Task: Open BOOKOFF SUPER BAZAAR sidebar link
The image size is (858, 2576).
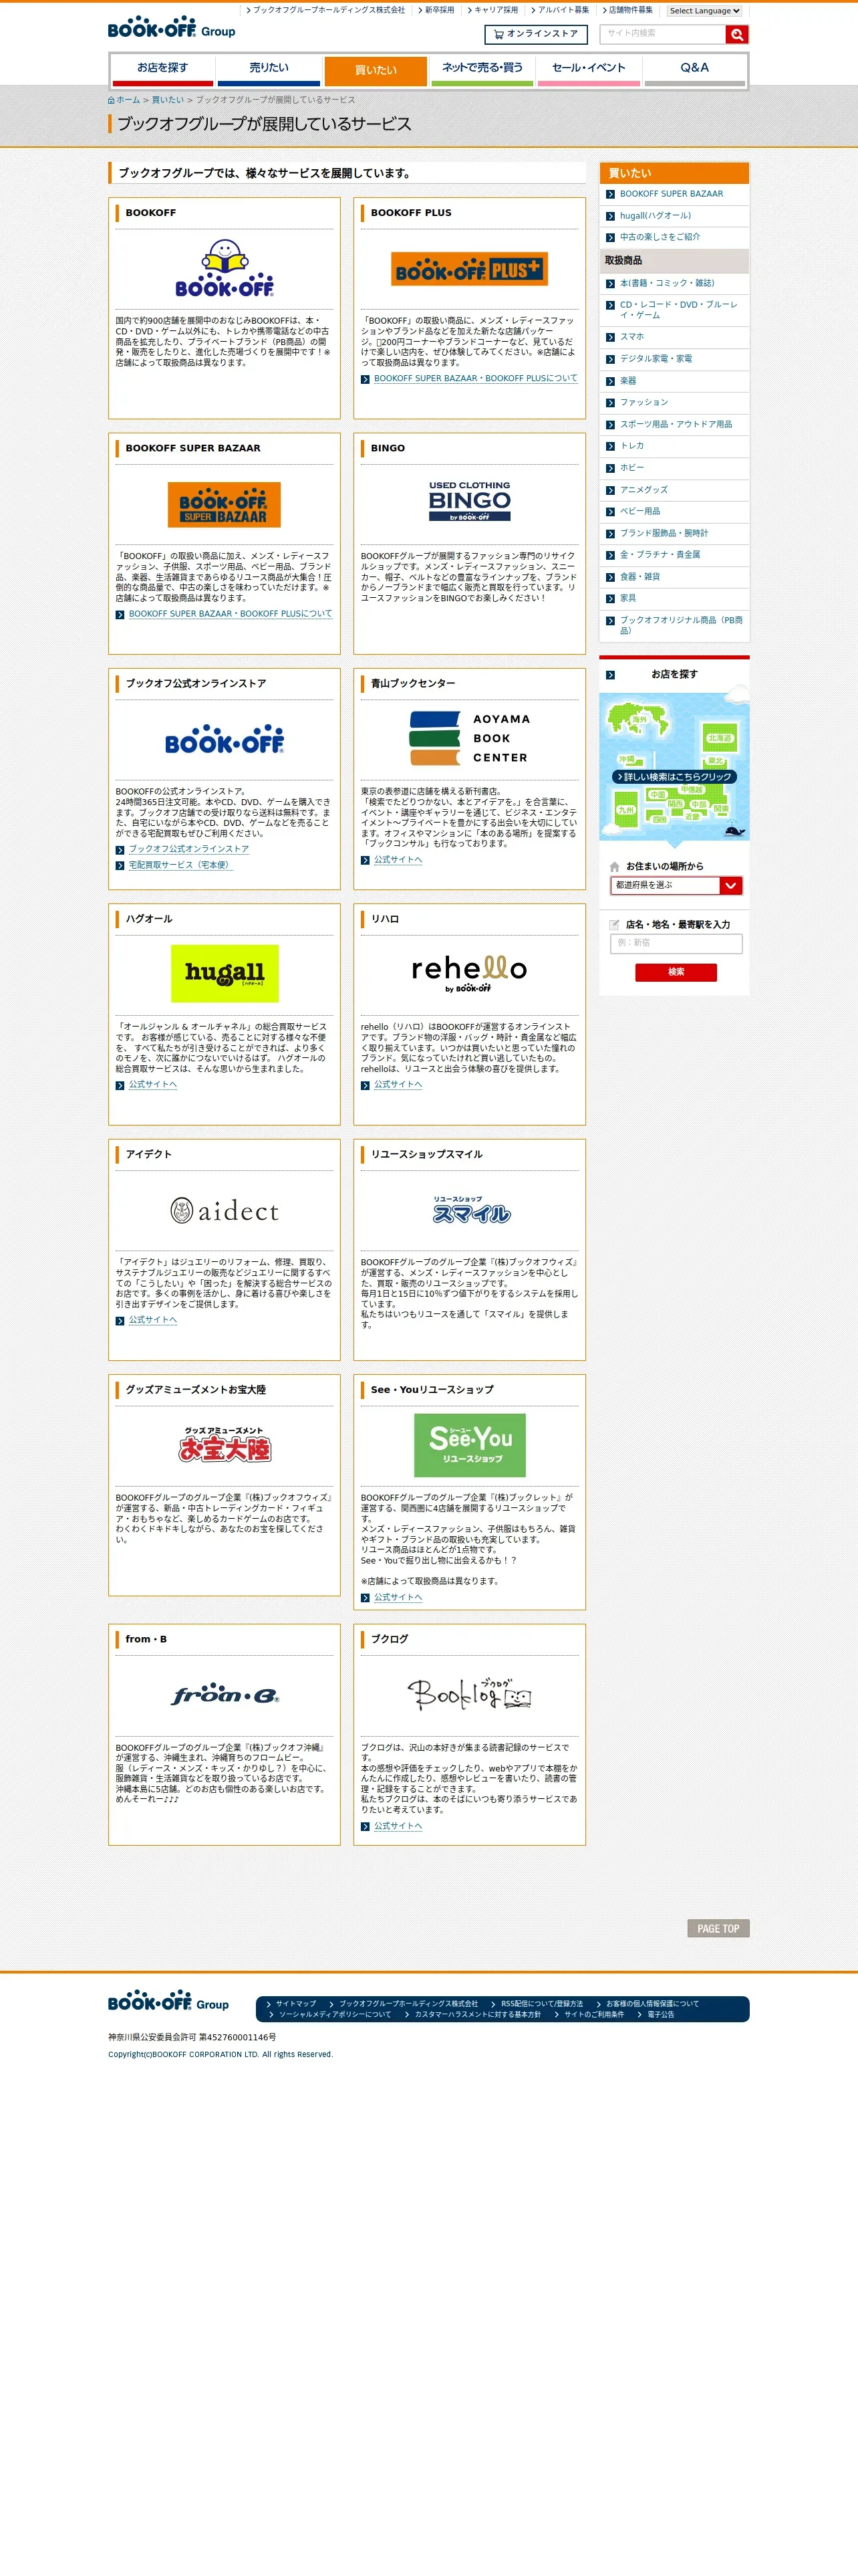Action: coord(671,194)
